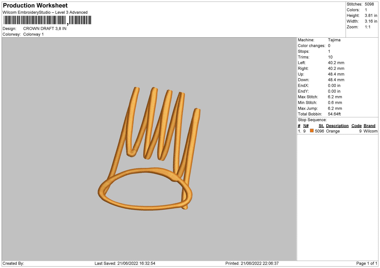Screen dimensions: 380x268
Task: Click the Machine Tajima value
Action: coord(334,40)
